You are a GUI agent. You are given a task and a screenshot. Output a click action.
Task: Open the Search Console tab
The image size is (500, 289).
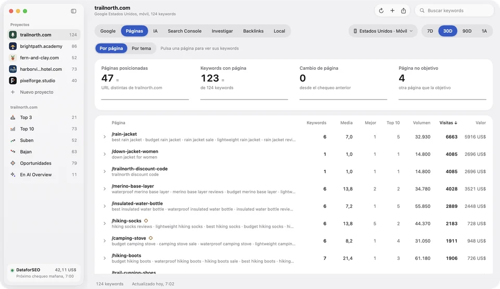[184, 31]
